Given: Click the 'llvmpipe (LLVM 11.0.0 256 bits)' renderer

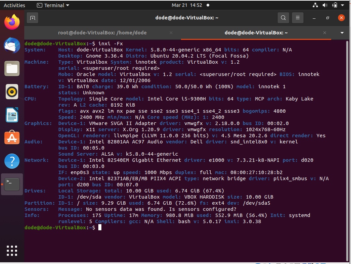Looking at the screenshot, I should 161,136.
